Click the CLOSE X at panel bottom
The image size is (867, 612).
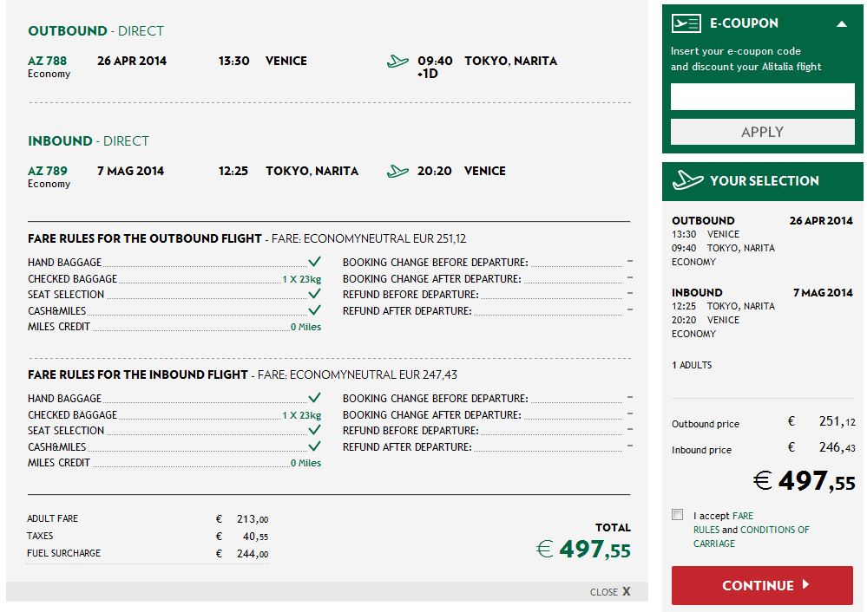[610, 591]
